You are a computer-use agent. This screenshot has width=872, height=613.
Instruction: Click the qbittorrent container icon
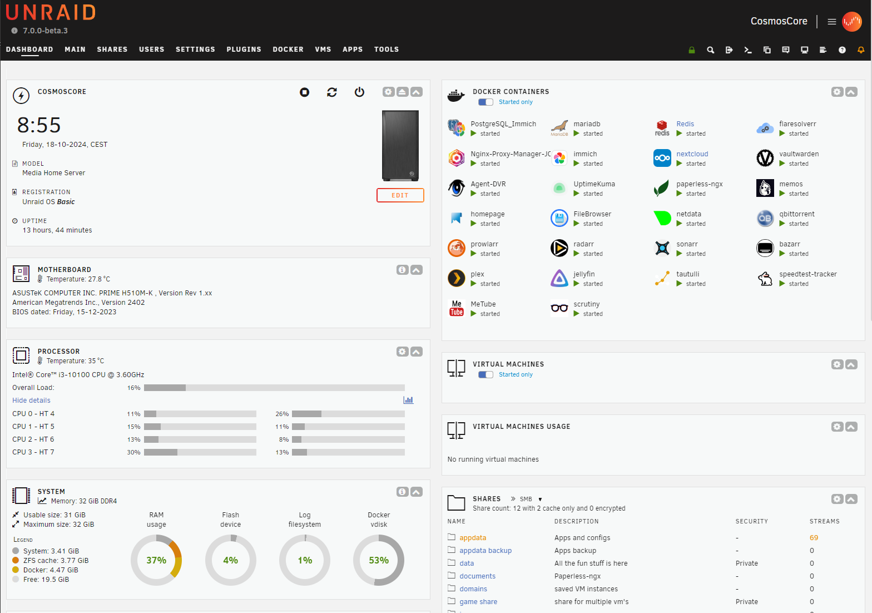pyautogui.click(x=765, y=218)
